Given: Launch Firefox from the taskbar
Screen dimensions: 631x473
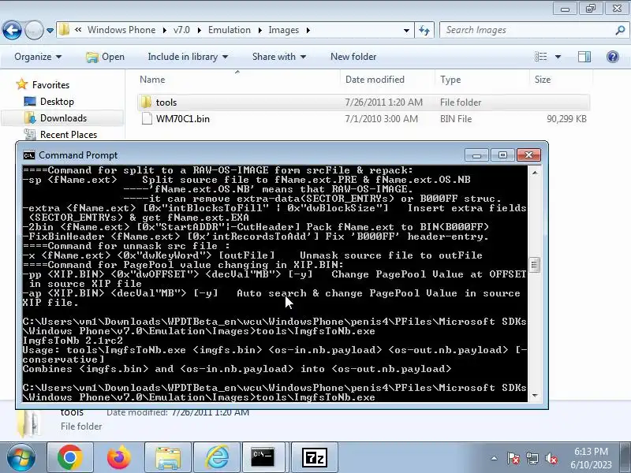Looking at the screenshot, I should click(x=119, y=458).
